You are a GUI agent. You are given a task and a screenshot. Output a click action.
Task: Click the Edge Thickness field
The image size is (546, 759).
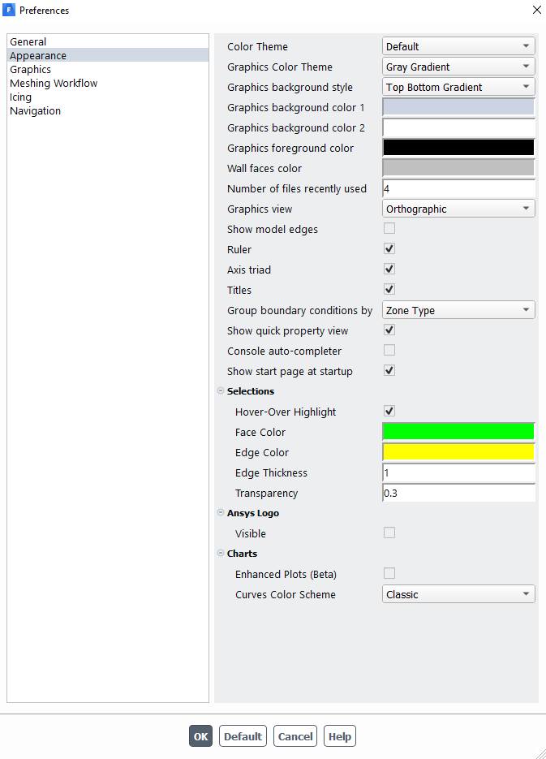click(458, 472)
